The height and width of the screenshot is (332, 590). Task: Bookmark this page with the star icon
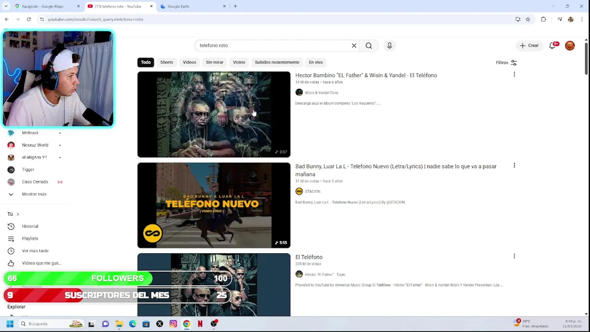pyautogui.click(x=528, y=19)
